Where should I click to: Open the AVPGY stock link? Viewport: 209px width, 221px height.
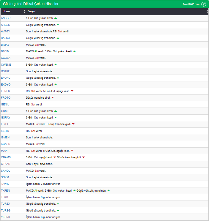click(x=5, y=31)
